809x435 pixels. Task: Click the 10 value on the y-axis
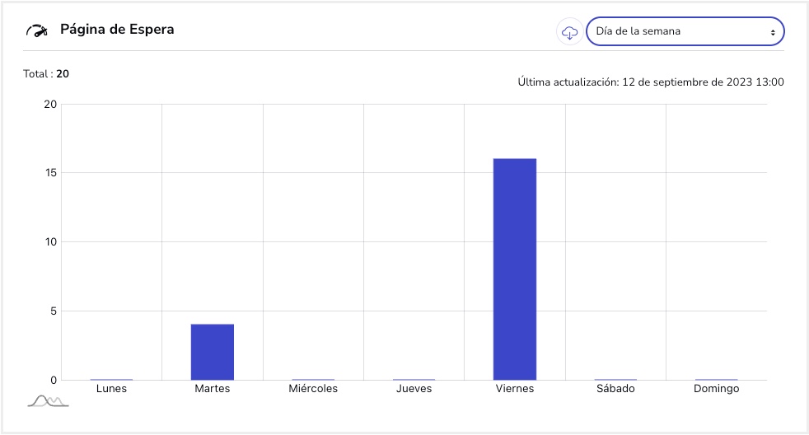(x=50, y=242)
